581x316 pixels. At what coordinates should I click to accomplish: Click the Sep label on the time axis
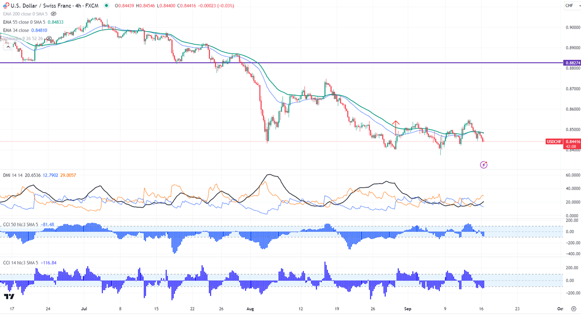click(408, 309)
